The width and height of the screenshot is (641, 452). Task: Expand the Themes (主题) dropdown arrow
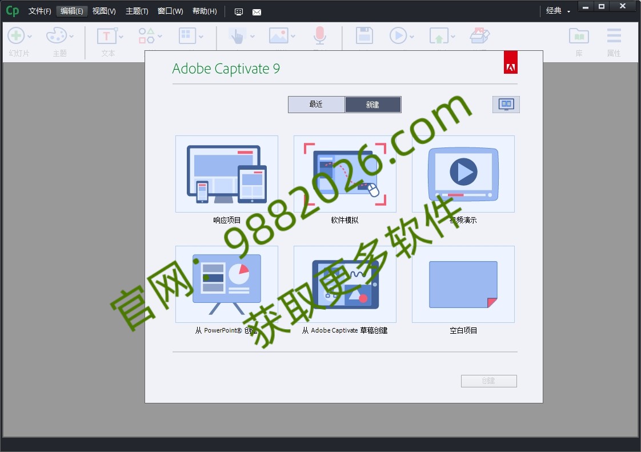click(71, 37)
